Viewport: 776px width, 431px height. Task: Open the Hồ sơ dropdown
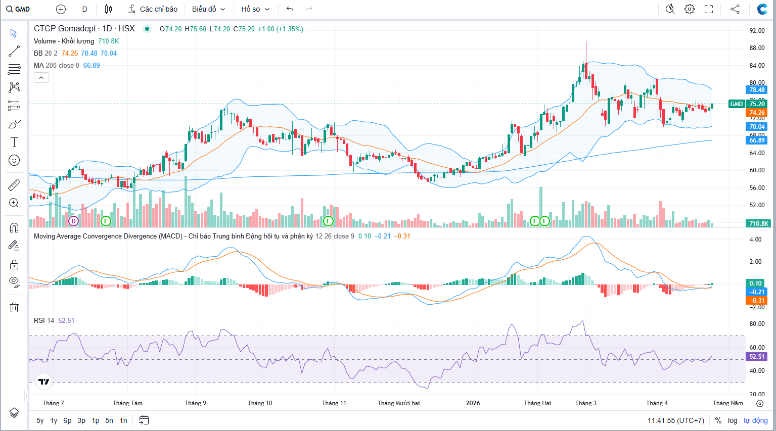255,9
